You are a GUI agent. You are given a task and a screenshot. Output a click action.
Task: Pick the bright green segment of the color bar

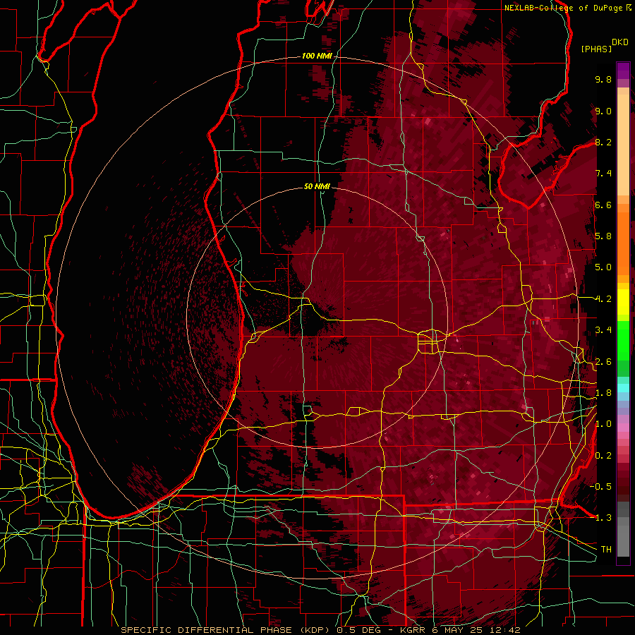coord(623,342)
